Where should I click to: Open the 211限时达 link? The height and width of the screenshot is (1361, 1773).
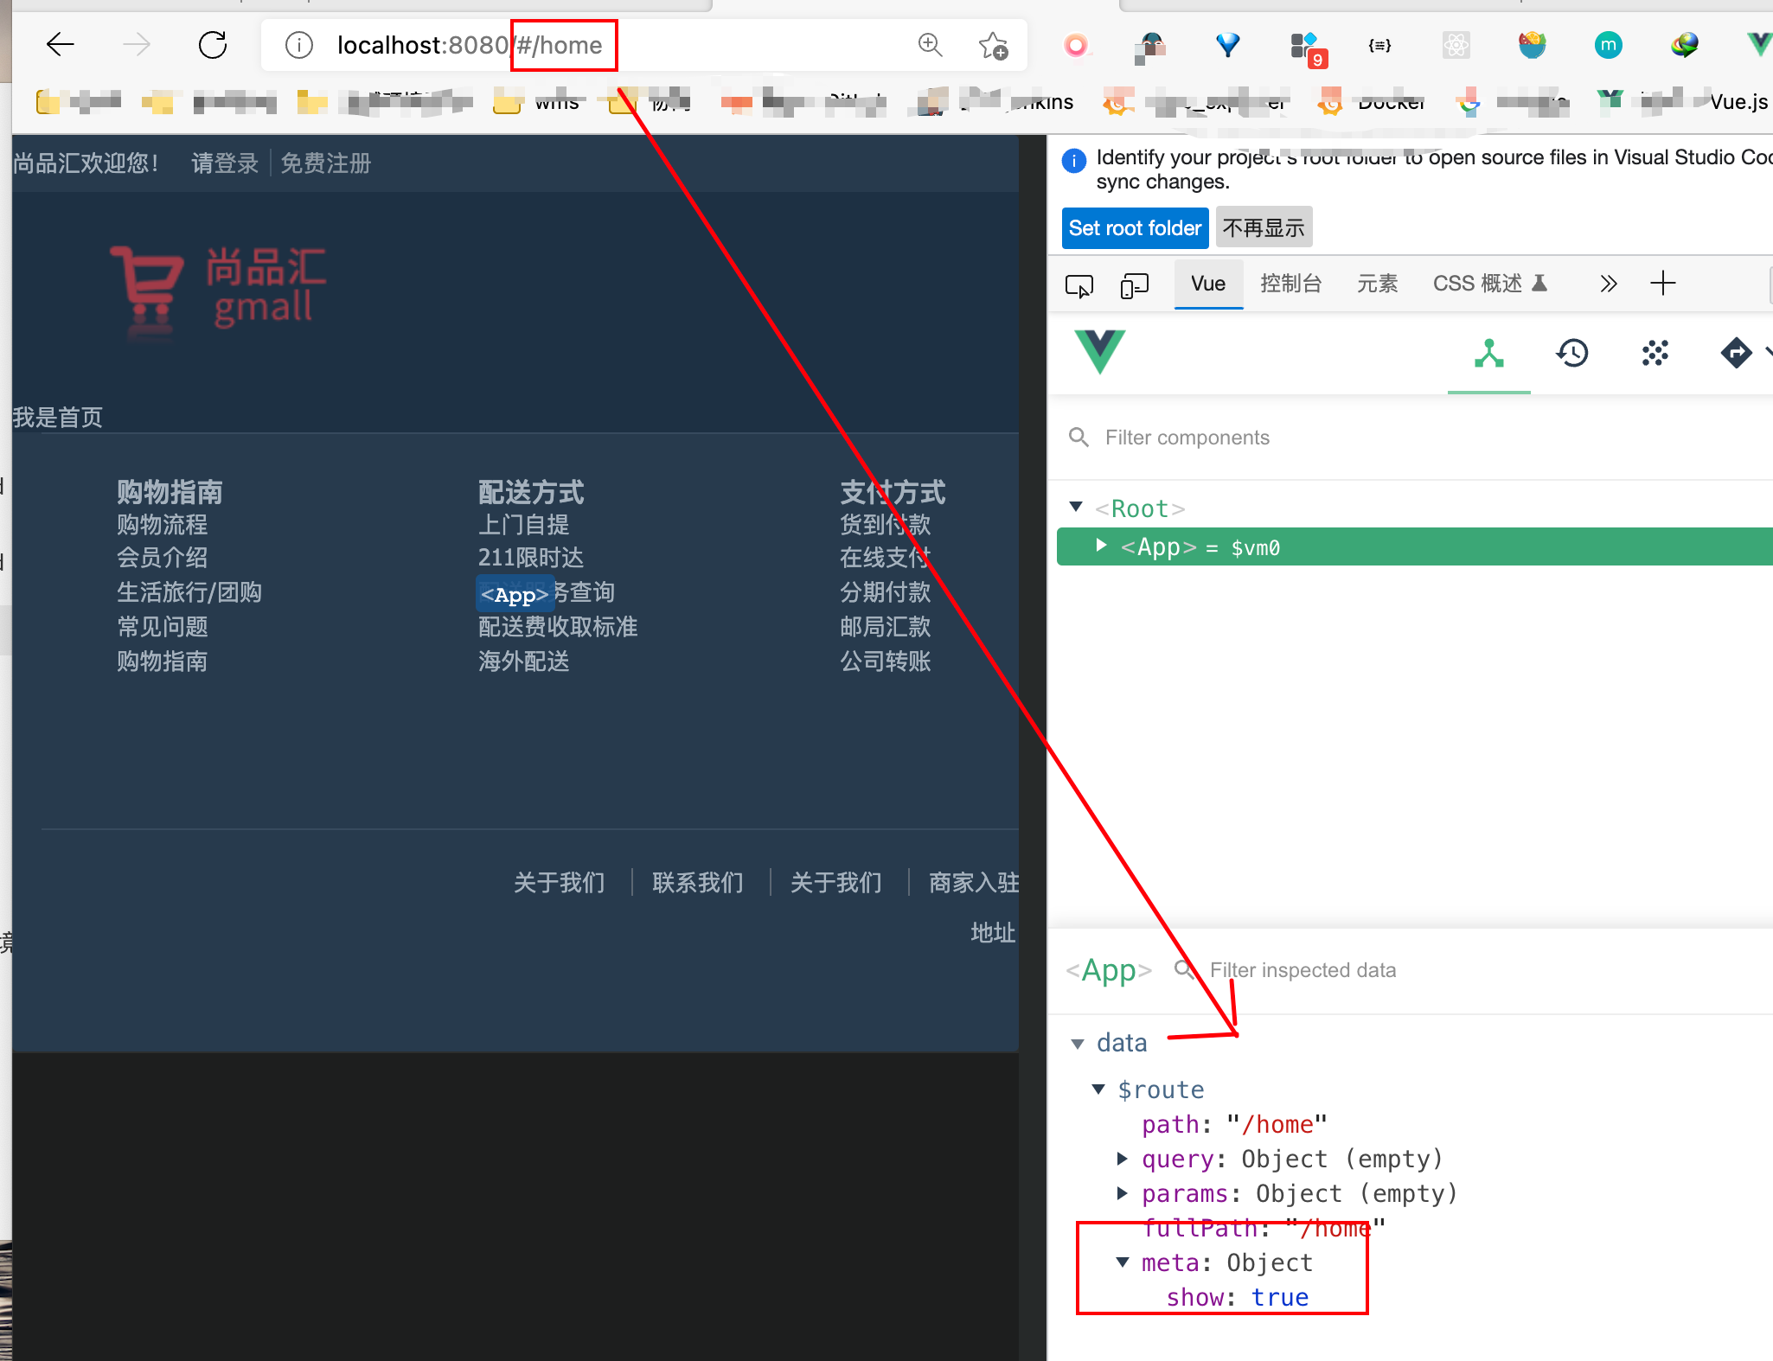click(531, 558)
